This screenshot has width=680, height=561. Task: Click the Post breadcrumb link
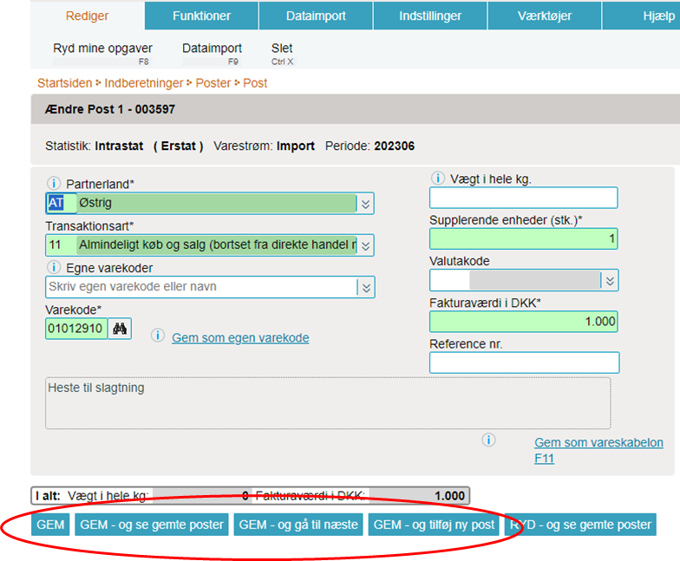coord(255,83)
